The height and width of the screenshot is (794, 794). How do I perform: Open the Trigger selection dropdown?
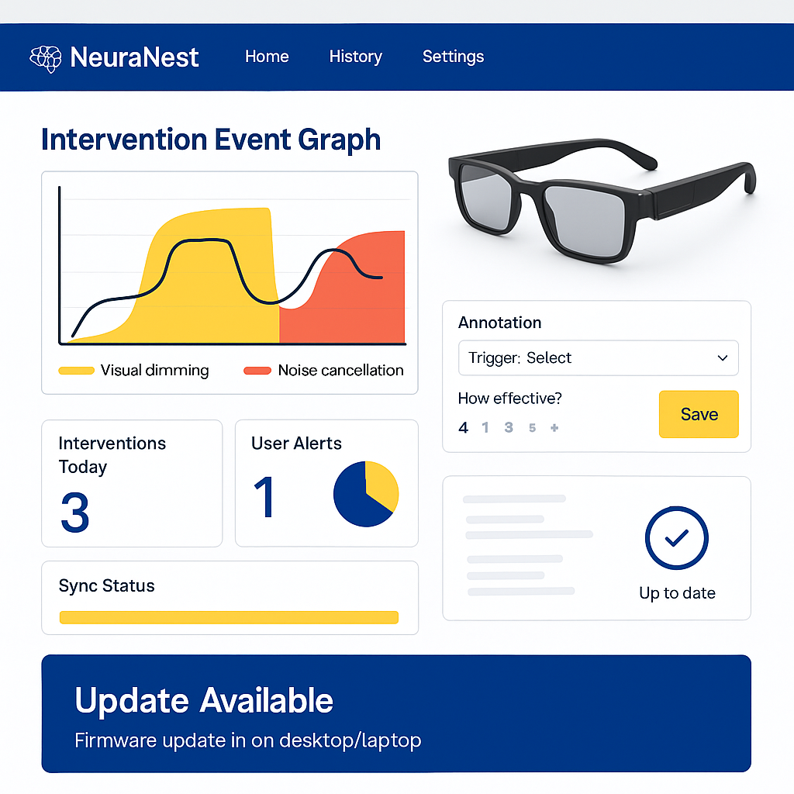click(597, 358)
